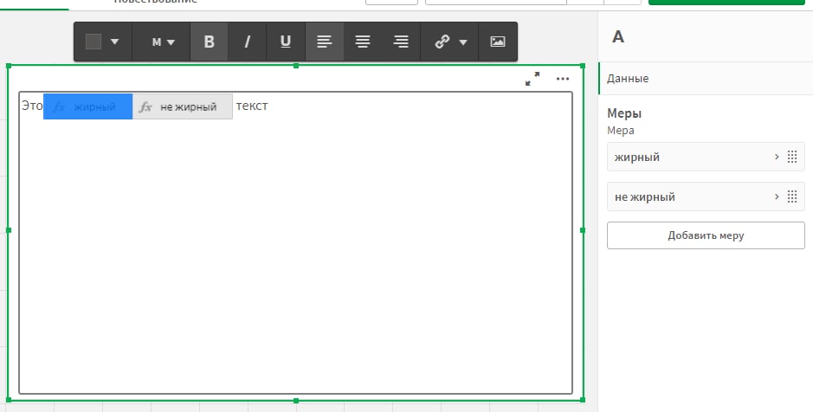
Task: Open the three-dots more options menu
Action: [x=563, y=79]
